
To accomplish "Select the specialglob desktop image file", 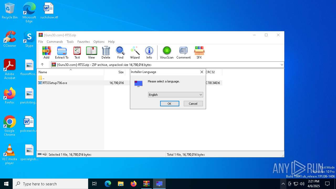I will pos(29,153).
